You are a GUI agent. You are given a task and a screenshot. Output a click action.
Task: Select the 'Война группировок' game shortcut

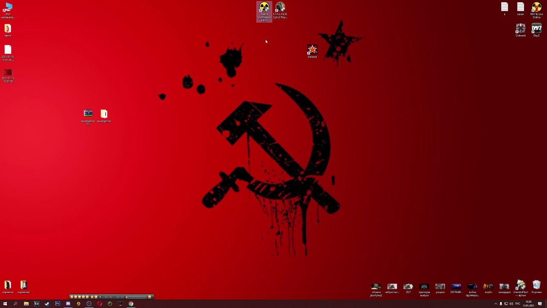(264, 12)
